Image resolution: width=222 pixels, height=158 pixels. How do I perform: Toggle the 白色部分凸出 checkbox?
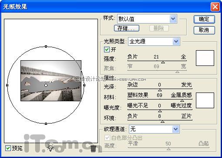(107, 137)
